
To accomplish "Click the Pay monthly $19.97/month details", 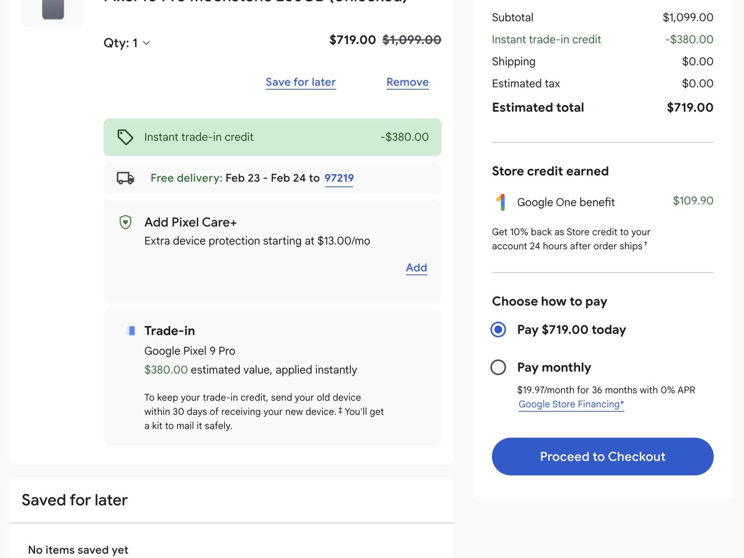I will click(606, 390).
